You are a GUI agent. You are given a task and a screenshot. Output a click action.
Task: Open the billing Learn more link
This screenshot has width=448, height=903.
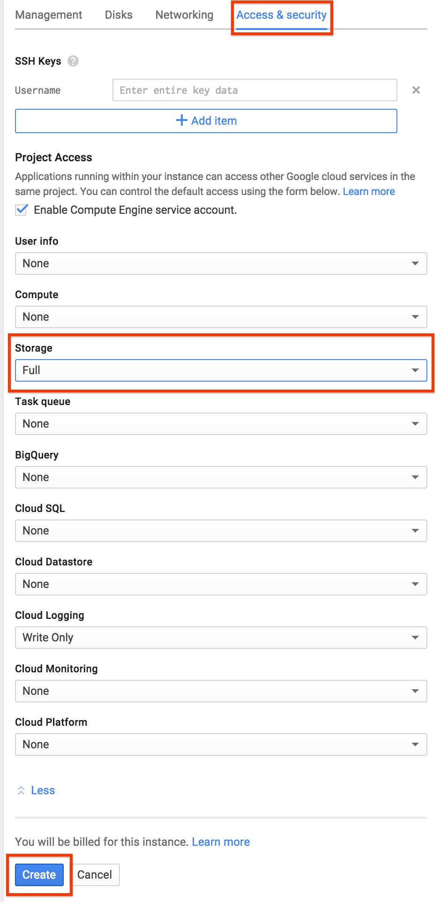coord(221,842)
